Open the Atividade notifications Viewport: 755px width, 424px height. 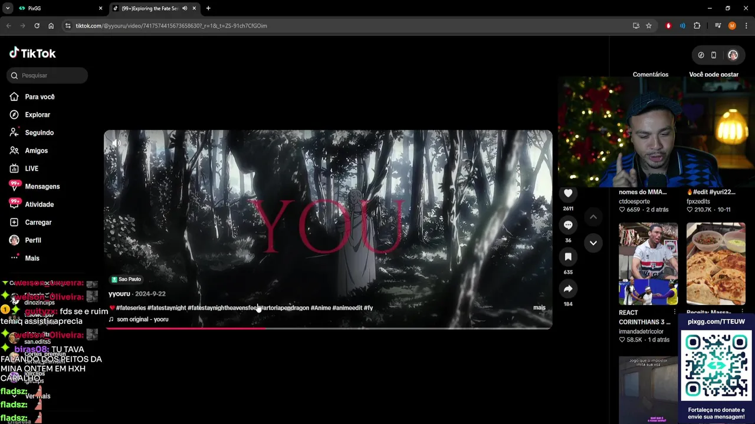point(39,204)
